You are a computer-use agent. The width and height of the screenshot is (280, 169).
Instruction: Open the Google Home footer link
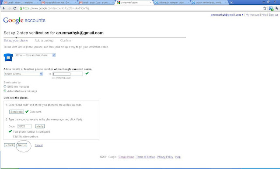pos(126,157)
